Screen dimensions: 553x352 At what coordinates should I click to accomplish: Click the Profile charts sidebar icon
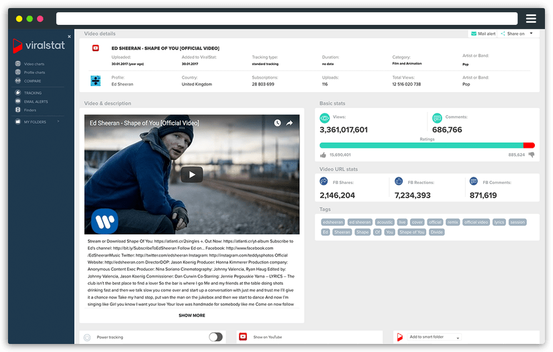tap(17, 72)
